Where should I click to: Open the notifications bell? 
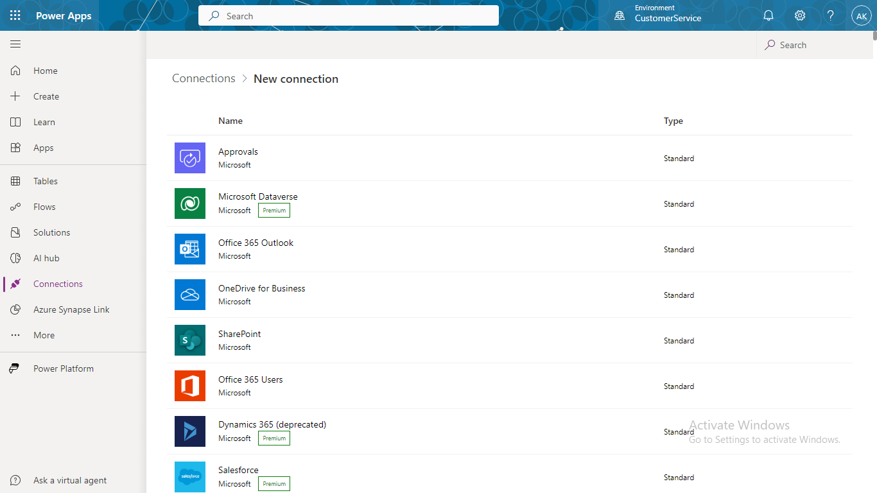tap(768, 15)
